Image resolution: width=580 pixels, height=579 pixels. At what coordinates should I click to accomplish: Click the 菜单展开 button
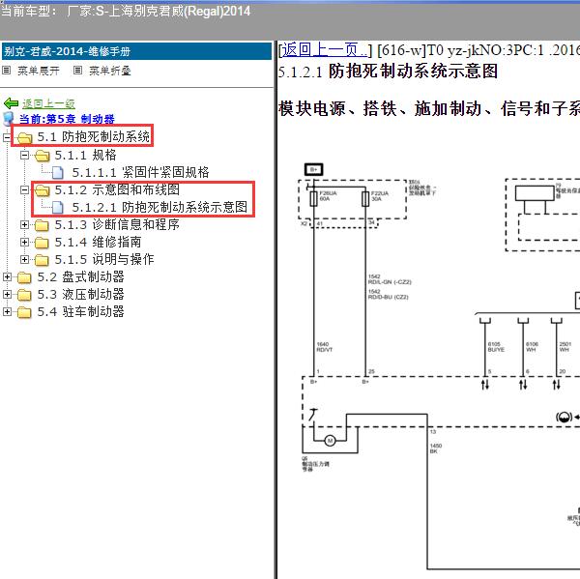(39, 71)
